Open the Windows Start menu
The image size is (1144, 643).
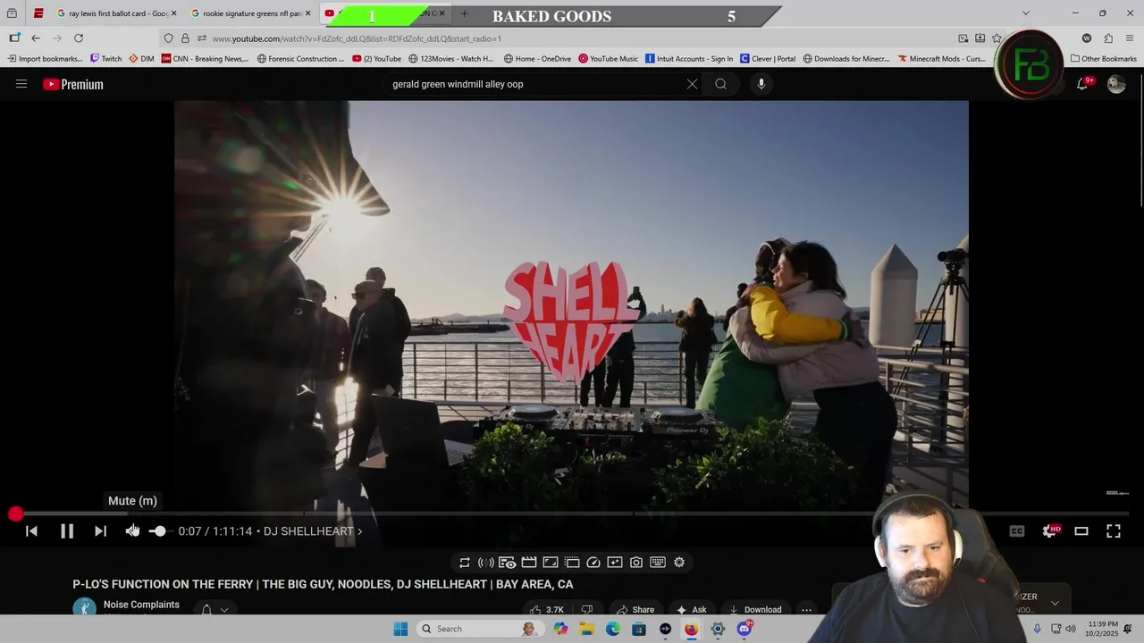click(x=400, y=629)
